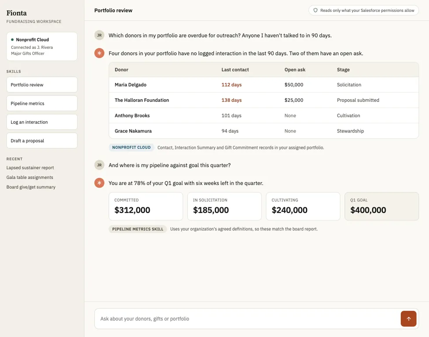Click Grace Nakamura's None open ask cell

(290, 131)
